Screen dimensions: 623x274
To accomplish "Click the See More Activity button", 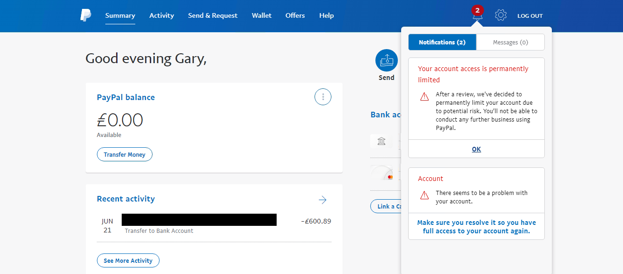I will tap(128, 260).
